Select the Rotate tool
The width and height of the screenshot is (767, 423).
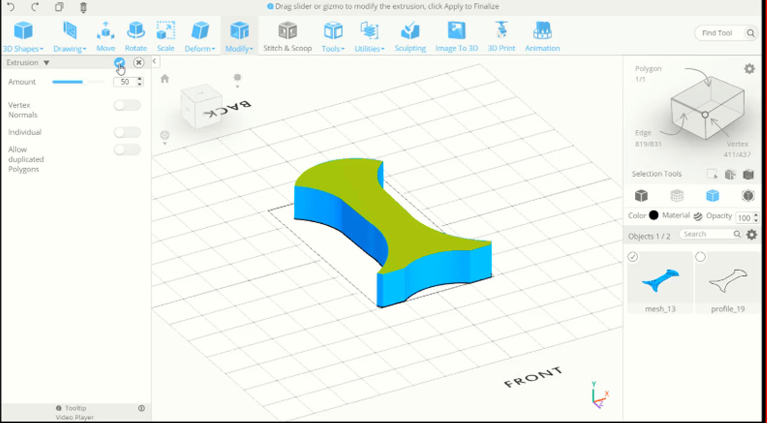click(136, 37)
